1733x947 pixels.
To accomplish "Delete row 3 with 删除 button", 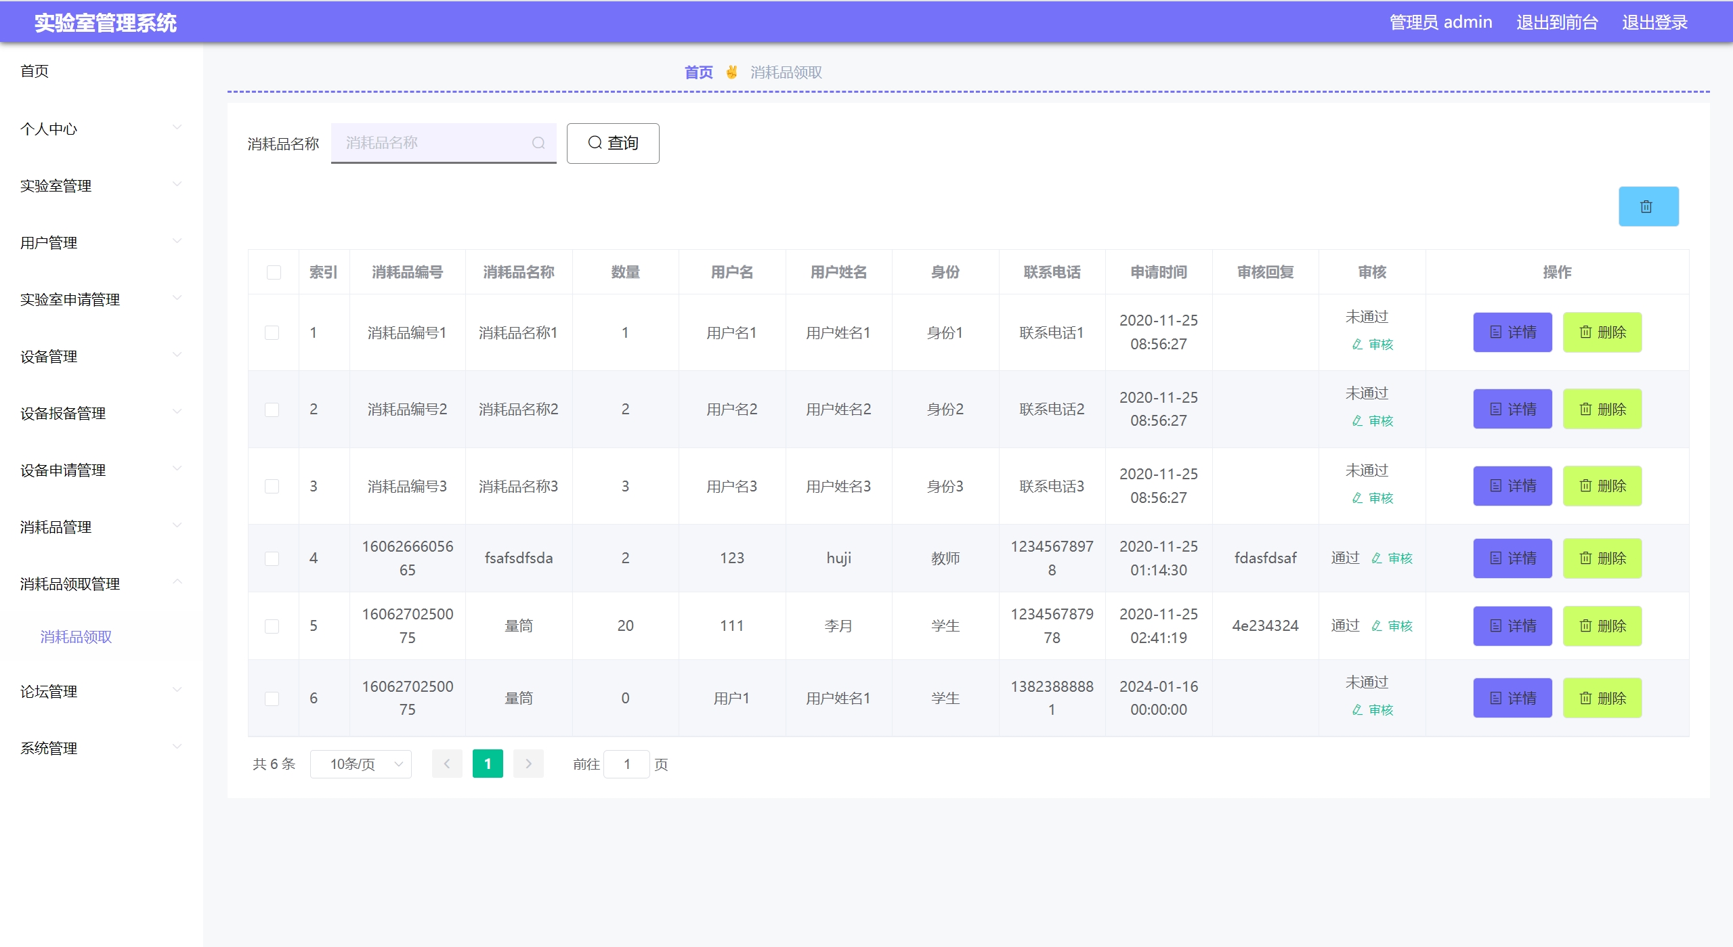I will click(1602, 486).
